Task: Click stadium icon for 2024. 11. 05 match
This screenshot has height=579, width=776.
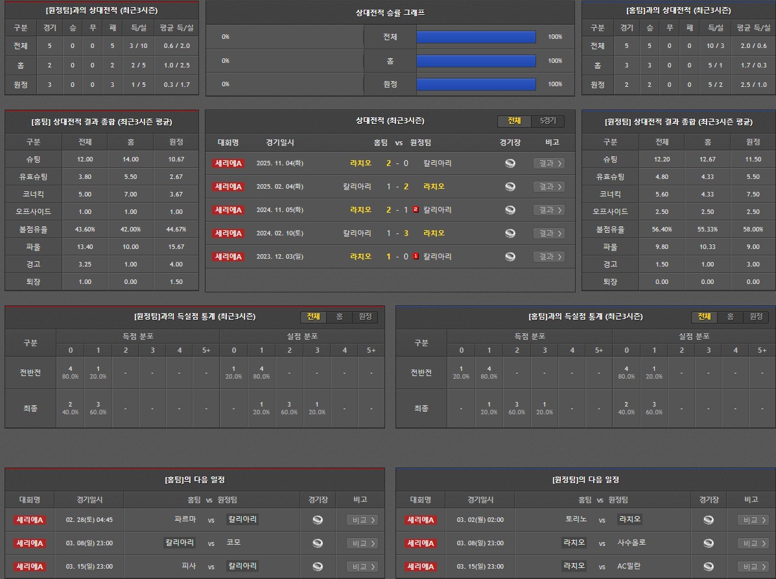Action: tap(510, 210)
